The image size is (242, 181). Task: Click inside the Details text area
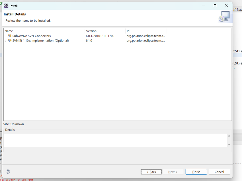pos(116,140)
